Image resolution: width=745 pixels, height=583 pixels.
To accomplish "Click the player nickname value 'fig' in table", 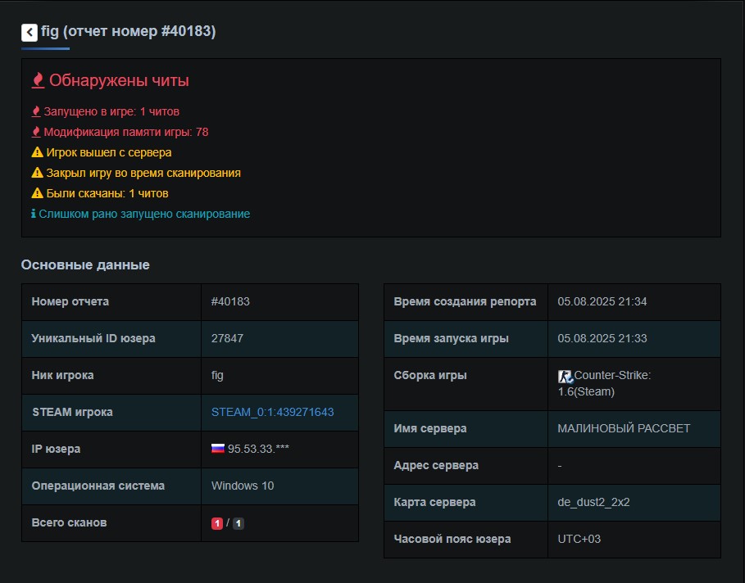I will point(217,375).
